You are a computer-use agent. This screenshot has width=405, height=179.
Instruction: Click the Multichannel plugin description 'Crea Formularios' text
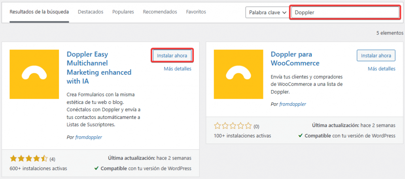click(x=104, y=109)
